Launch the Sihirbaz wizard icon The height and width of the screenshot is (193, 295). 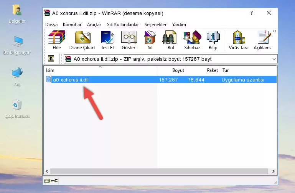(x=192, y=40)
